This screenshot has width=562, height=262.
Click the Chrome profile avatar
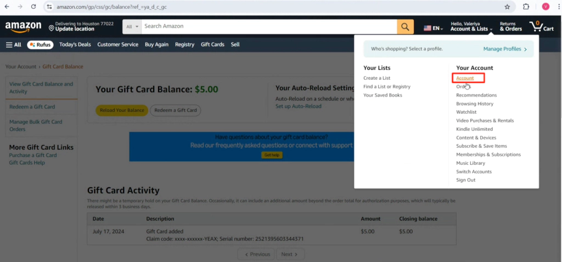(x=546, y=7)
